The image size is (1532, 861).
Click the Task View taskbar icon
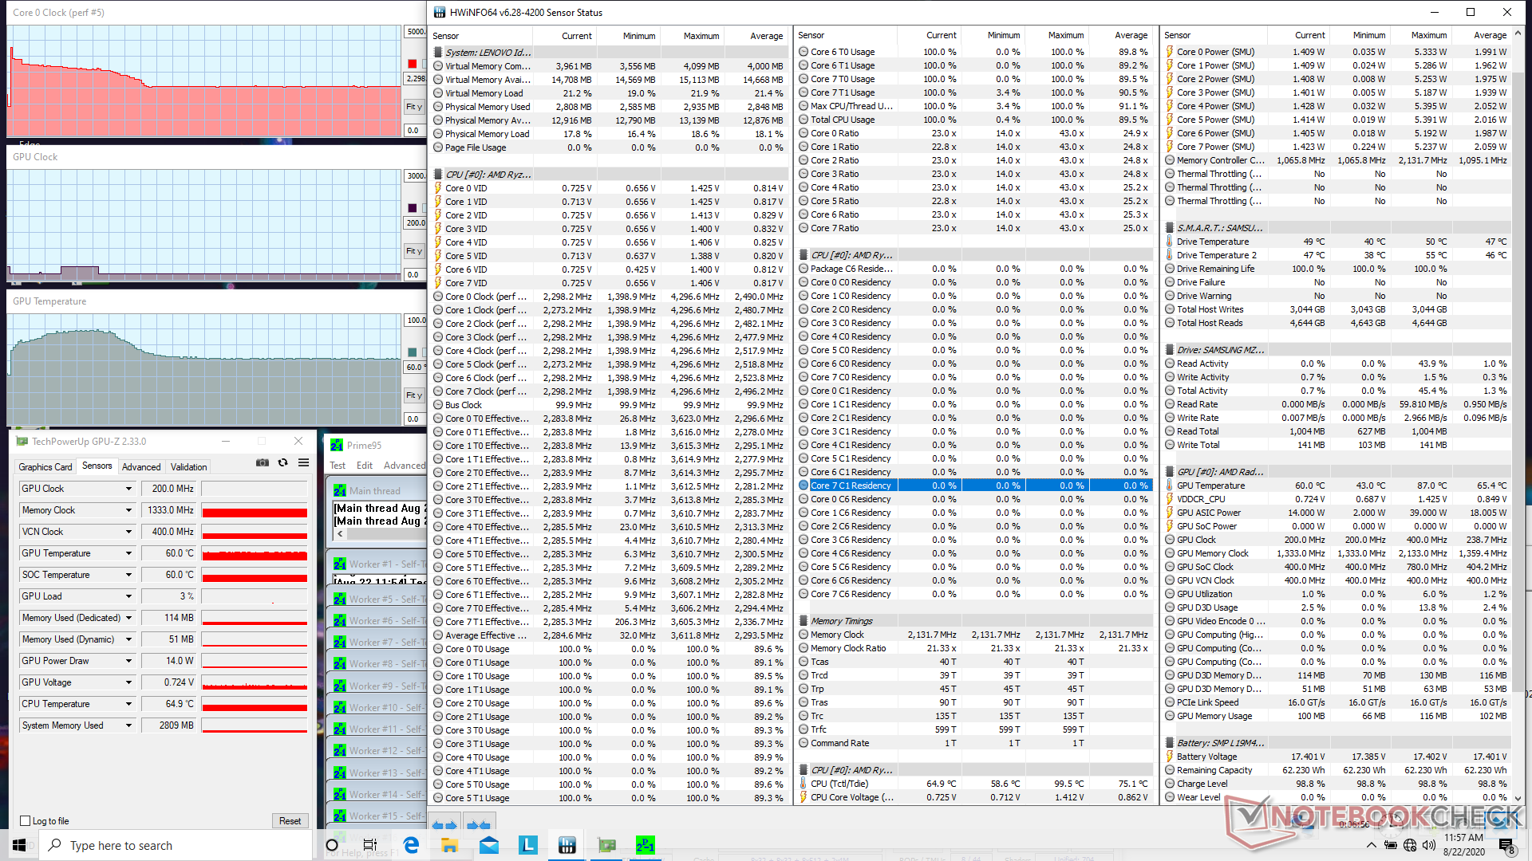(x=370, y=845)
